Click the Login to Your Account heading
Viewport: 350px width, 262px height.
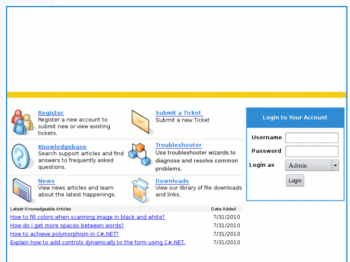click(x=295, y=117)
